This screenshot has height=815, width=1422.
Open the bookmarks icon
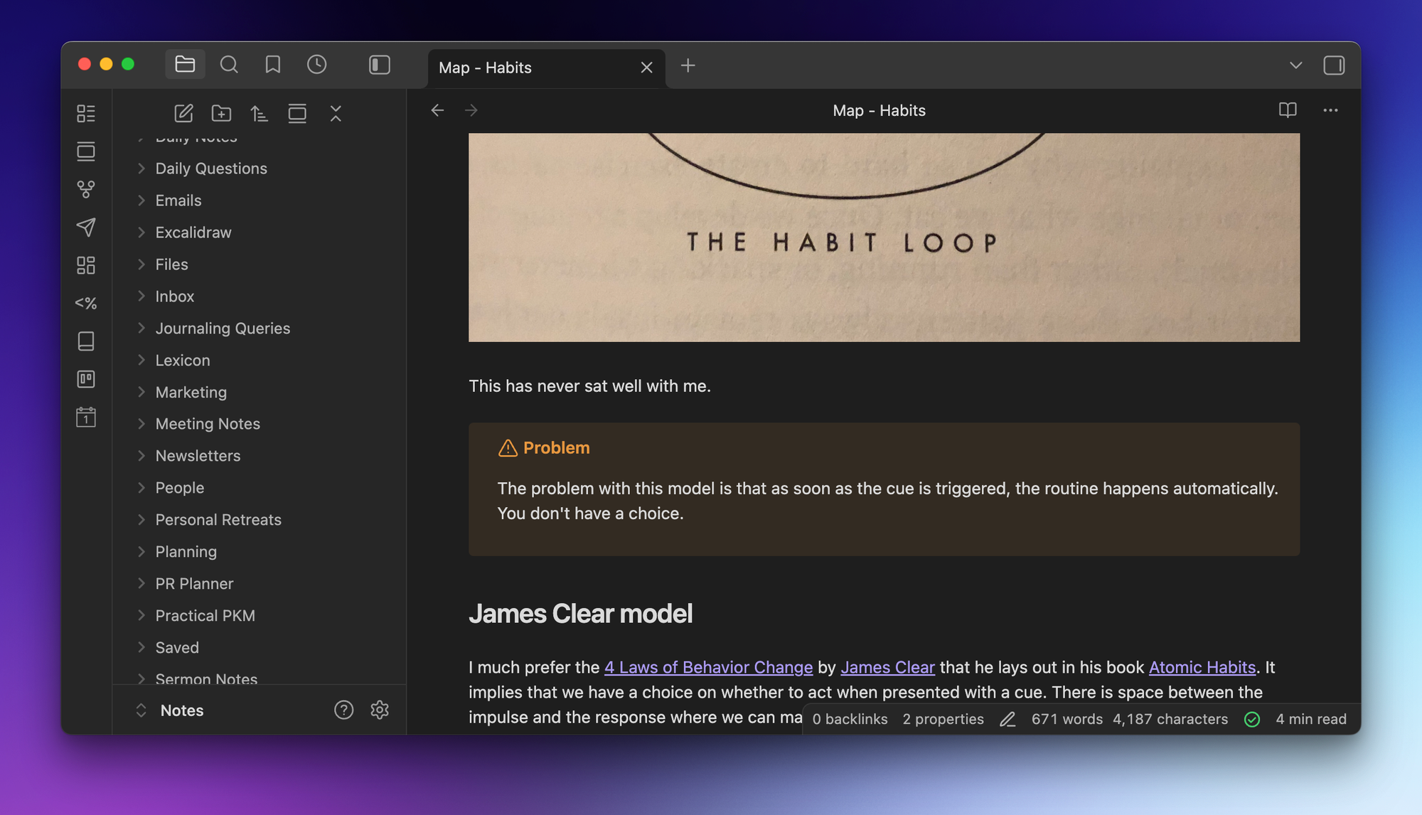point(273,65)
